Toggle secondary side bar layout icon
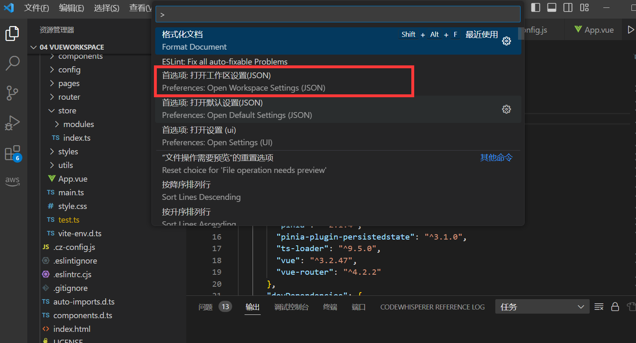636x343 pixels. coord(568,7)
